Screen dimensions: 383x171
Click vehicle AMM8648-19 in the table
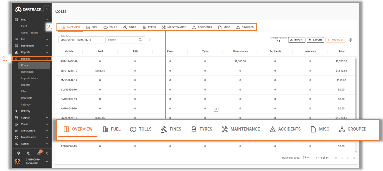[69, 108]
